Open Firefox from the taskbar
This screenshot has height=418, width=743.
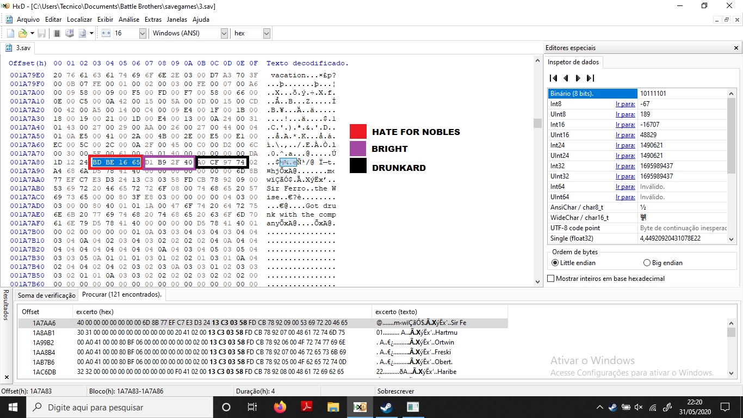pyautogui.click(x=280, y=407)
